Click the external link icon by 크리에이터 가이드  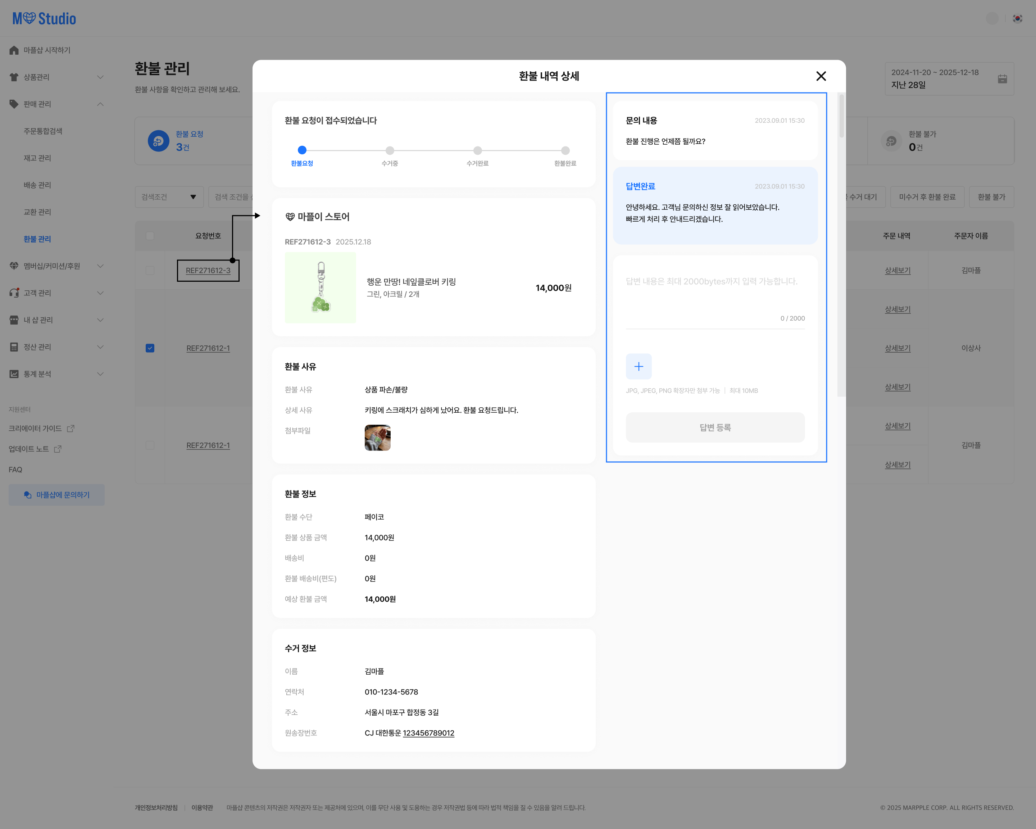coord(71,428)
